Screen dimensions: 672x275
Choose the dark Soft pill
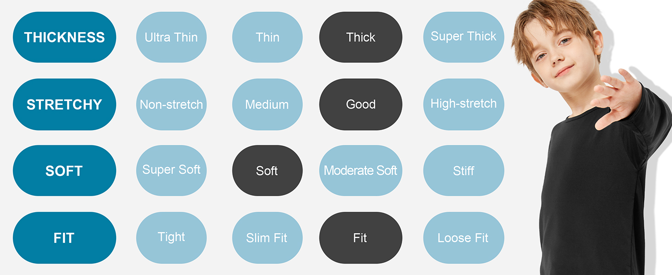tap(267, 170)
